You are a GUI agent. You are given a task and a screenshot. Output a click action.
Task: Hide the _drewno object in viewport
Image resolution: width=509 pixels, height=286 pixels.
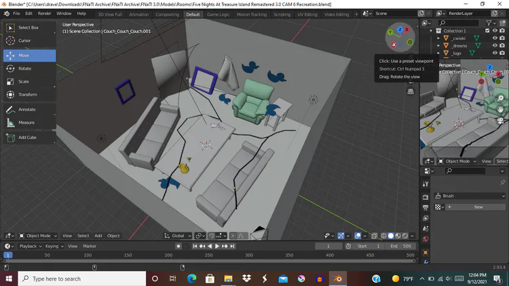tap(495, 45)
